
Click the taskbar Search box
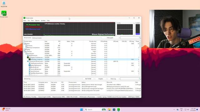coord(95,110)
